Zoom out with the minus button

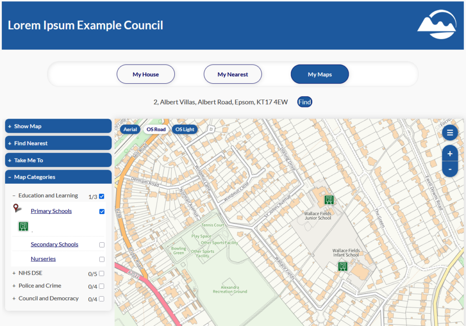point(450,169)
